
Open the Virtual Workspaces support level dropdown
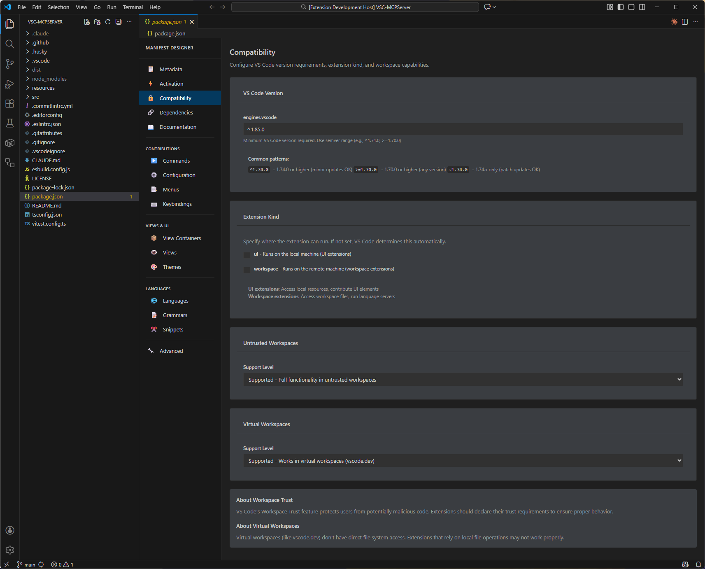pyautogui.click(x=463, y=461)
